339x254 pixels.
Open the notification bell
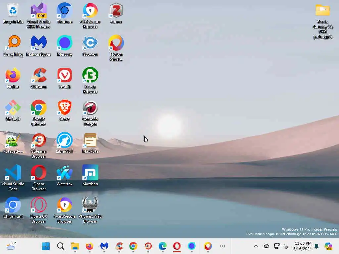317,246
